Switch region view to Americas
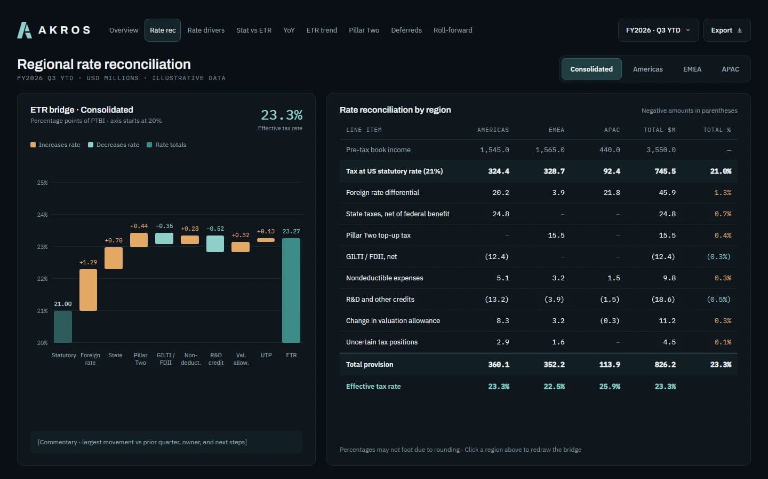 [x=647, y=69]
